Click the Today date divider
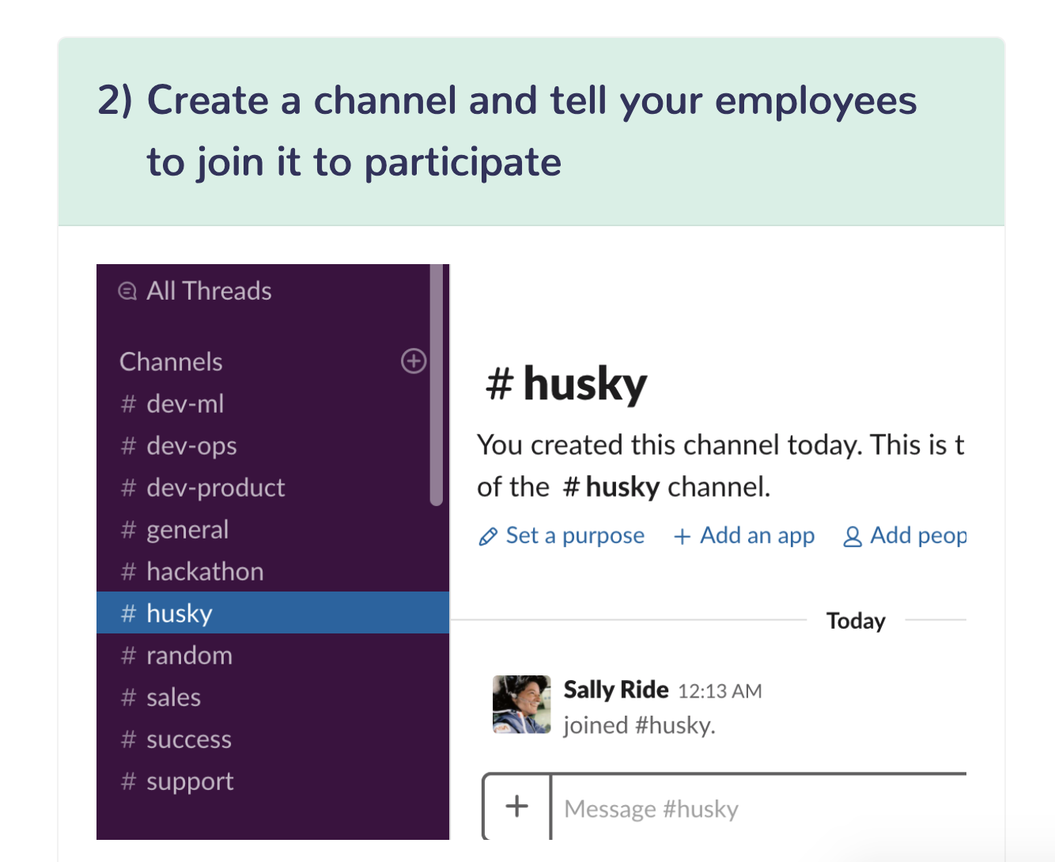This screenshot has width=1055, height=862. [856, 621]
